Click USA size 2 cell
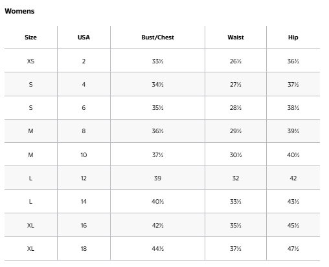329x267 pixels. pos(84,61)
